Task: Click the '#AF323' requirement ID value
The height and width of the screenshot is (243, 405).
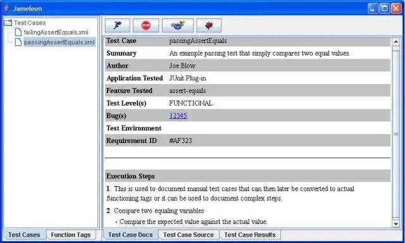Action: pos(181,140)
